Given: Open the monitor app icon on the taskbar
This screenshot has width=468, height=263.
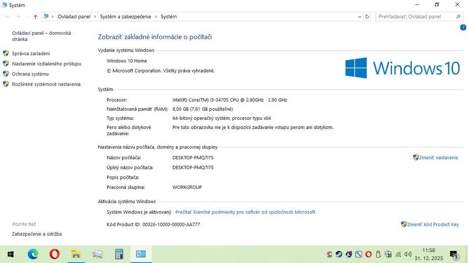Looking at the screenshot, I should [x=97, y=254].
